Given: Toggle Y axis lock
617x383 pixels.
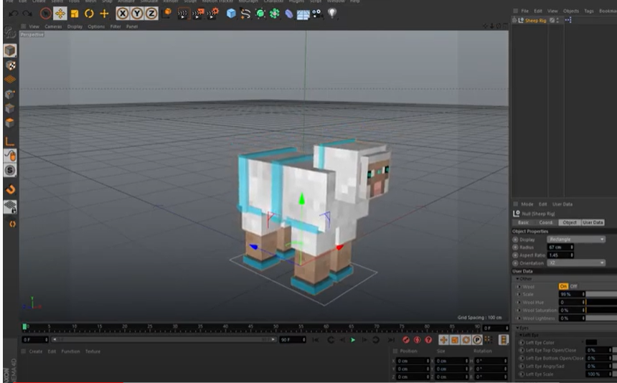Looking at the screenshot, I should (137, 14).
